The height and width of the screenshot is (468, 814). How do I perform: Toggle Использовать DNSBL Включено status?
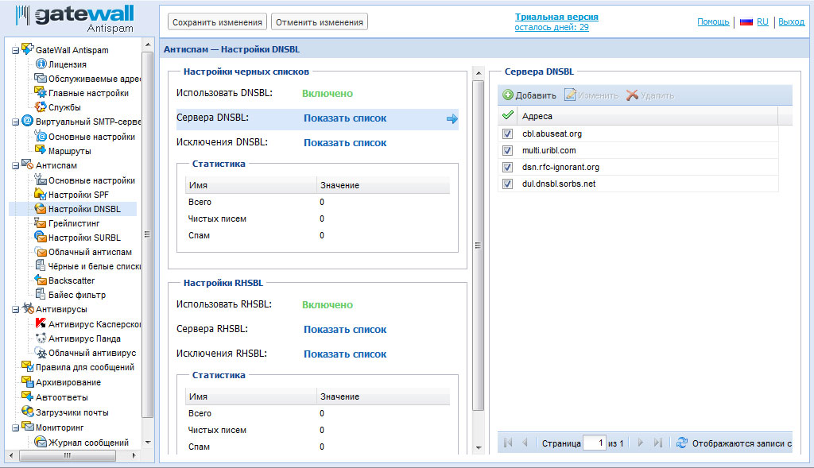pyautogui.click(x=328, y=94)
